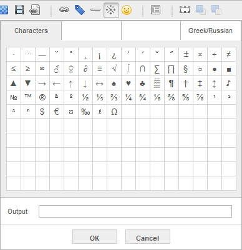Insert the inverted question mark ¿
The width and height of the screenshot is (242, 250).
point(114,54)
